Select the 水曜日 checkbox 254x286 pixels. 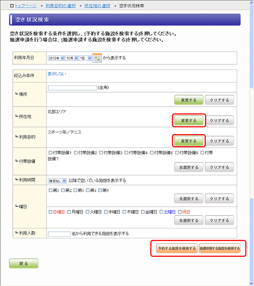tap(106, 212)
